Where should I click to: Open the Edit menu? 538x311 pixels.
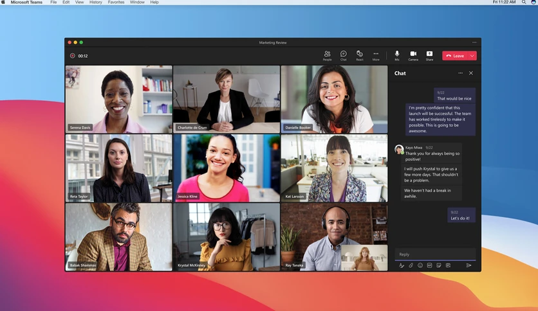[66, 2]
